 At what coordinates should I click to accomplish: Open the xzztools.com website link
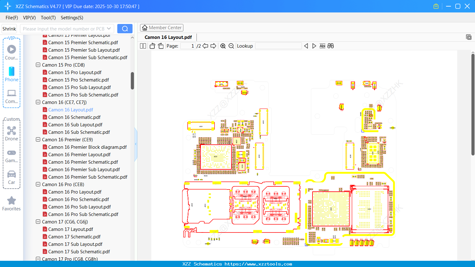[x=258, y=264]
